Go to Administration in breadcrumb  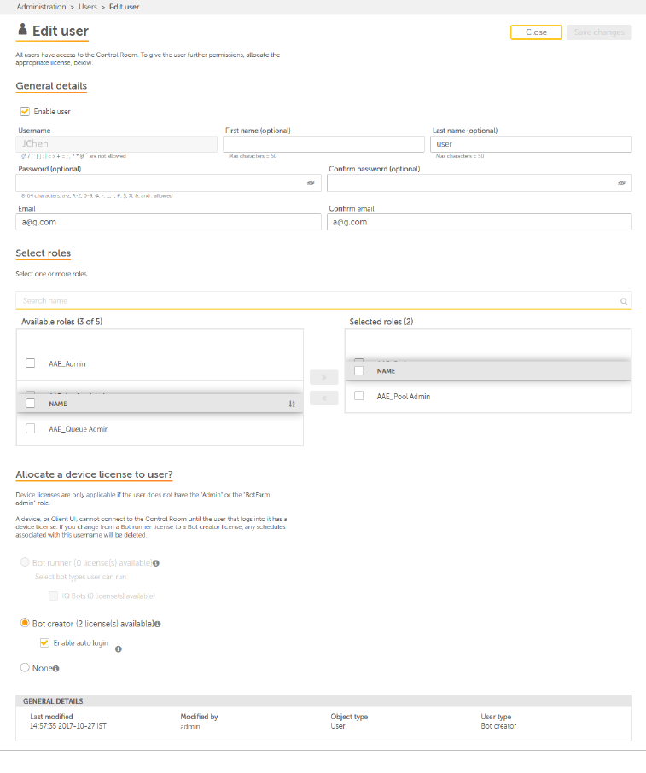click(x=41, y=7)
